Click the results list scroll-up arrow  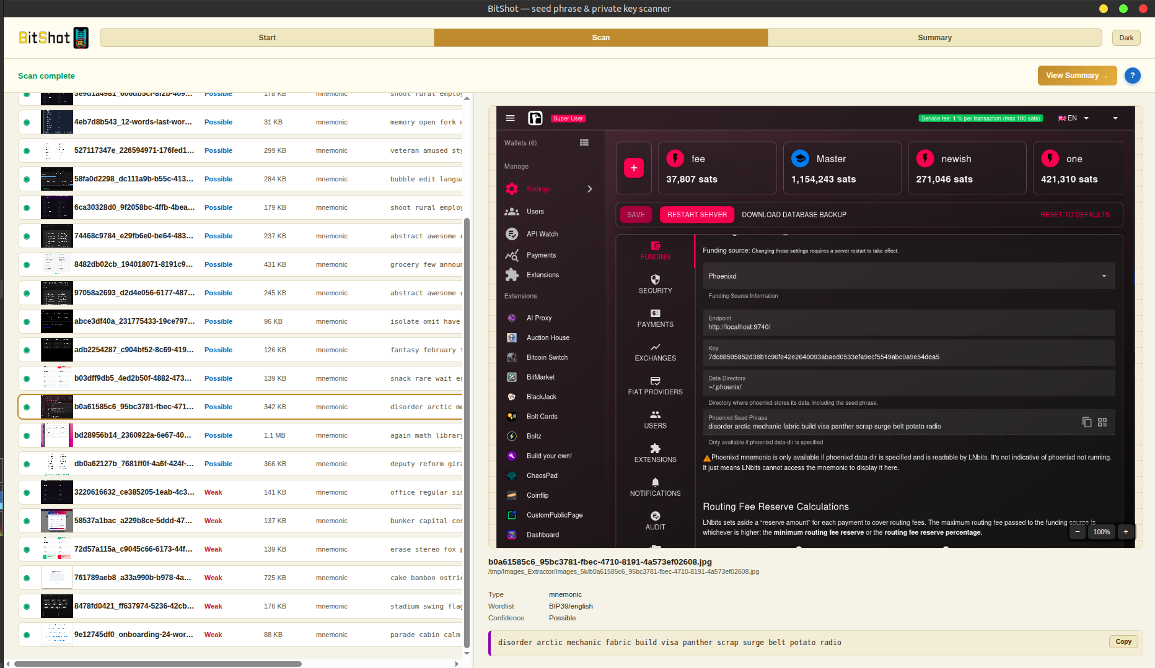(x=467, y=98)
